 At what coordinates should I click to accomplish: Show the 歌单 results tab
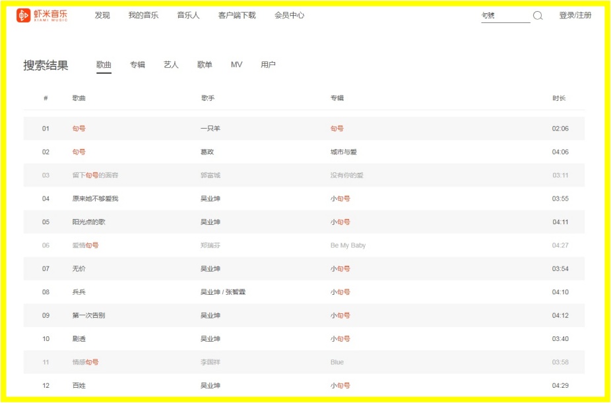click(205, 65)
